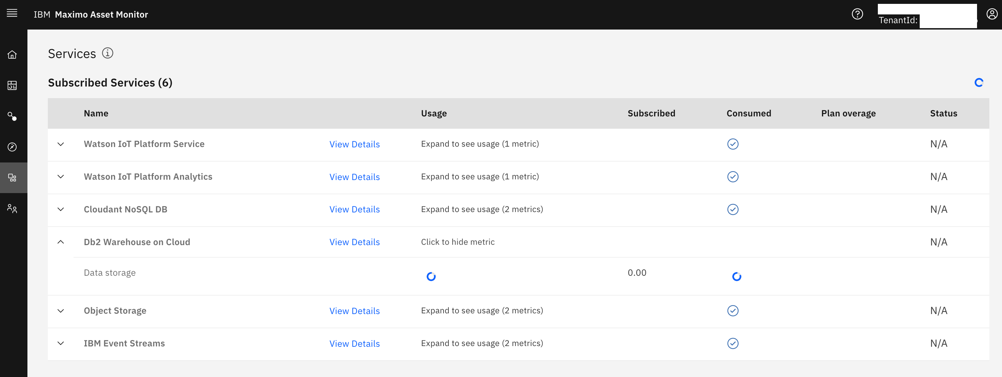
Task: Click consumed checkmark for IBM Event Streams
Action: (733, 343)
